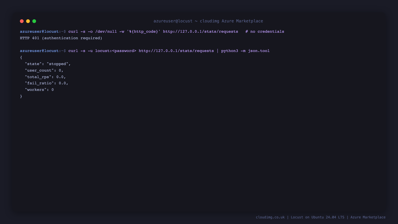
Task: Select the 'HTTP 401 (authentication required)' line
Action: pos(61,38)
